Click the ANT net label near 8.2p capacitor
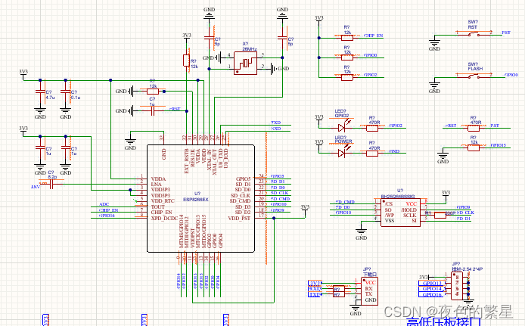The width and height of the screenshot is (525, 326). coord(35,187)
